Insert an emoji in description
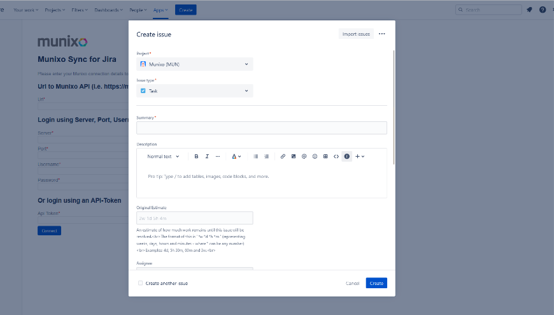The height and width of the screenshot is (315, 554). (x=315, y=156)
